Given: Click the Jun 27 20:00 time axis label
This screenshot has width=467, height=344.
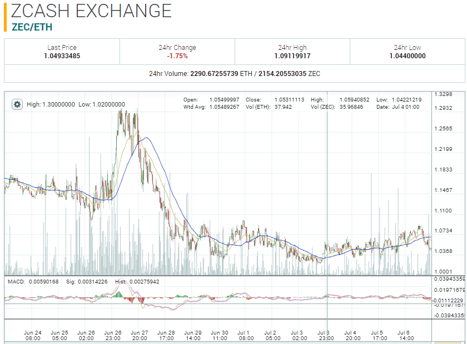Looking at the screenshot, I should click(140, 335).
